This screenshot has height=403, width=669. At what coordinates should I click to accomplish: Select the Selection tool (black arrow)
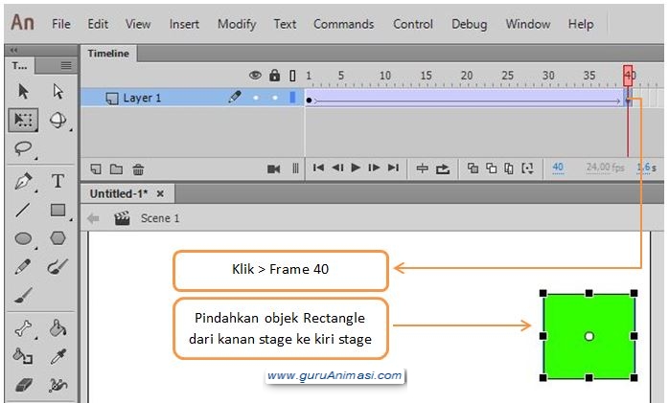(x=23, y=91)
